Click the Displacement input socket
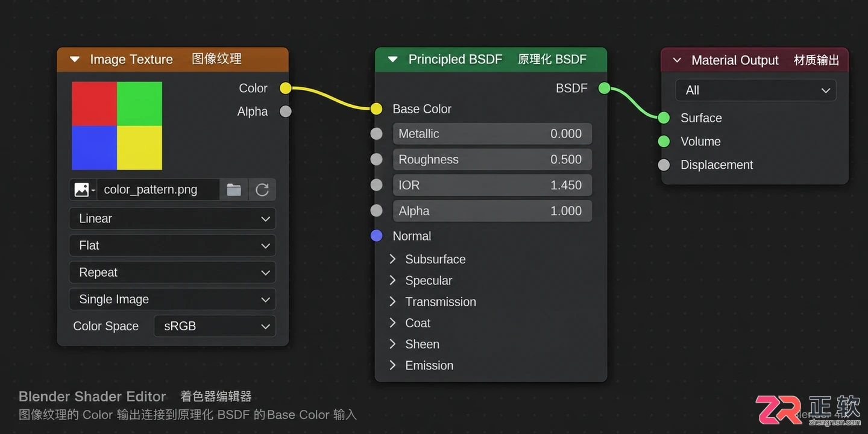Viewport: 868px width, 434px height. [664, 165]
